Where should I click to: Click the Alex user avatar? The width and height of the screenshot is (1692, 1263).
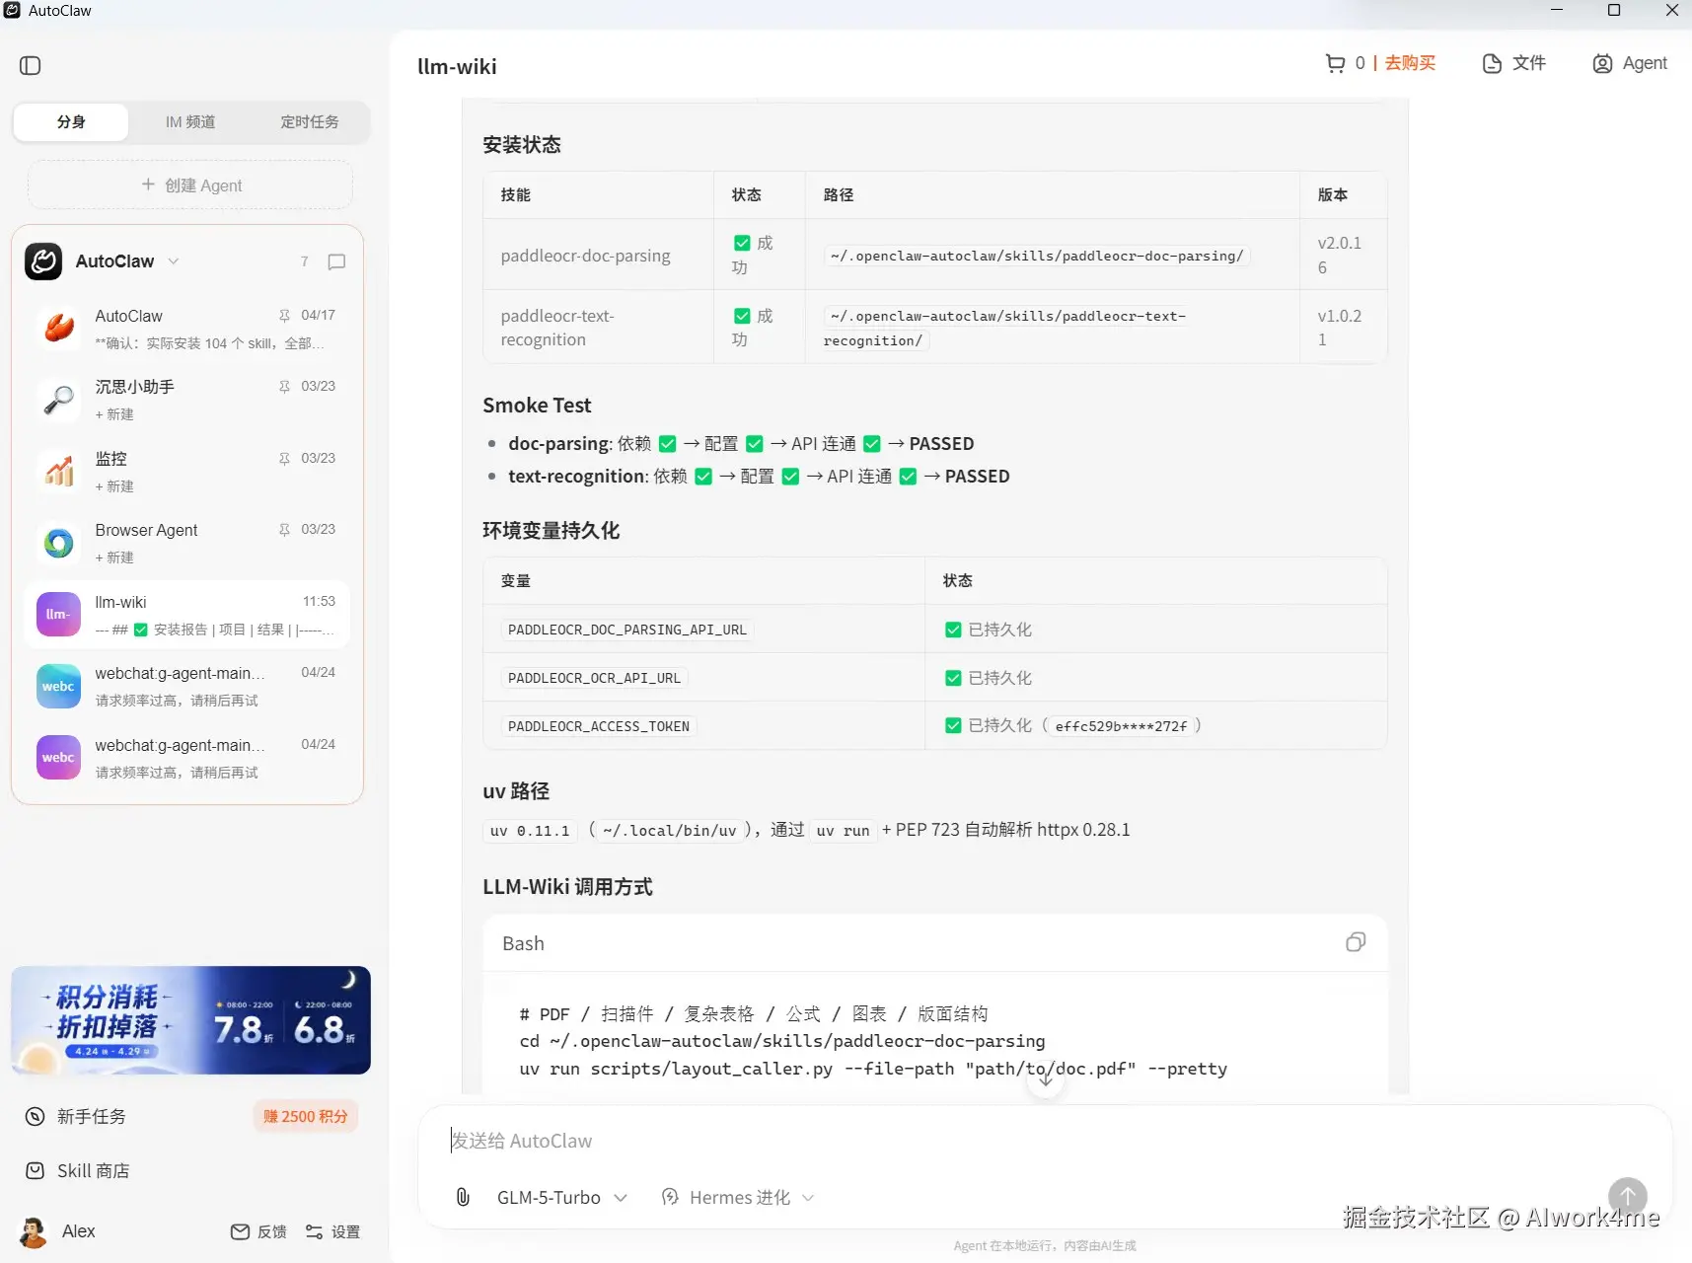(x=34, y=1231)
